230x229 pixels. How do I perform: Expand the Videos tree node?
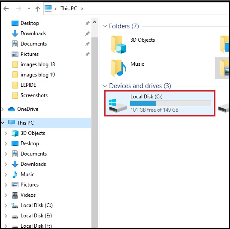pyautogui.click(x=6, y=195)
